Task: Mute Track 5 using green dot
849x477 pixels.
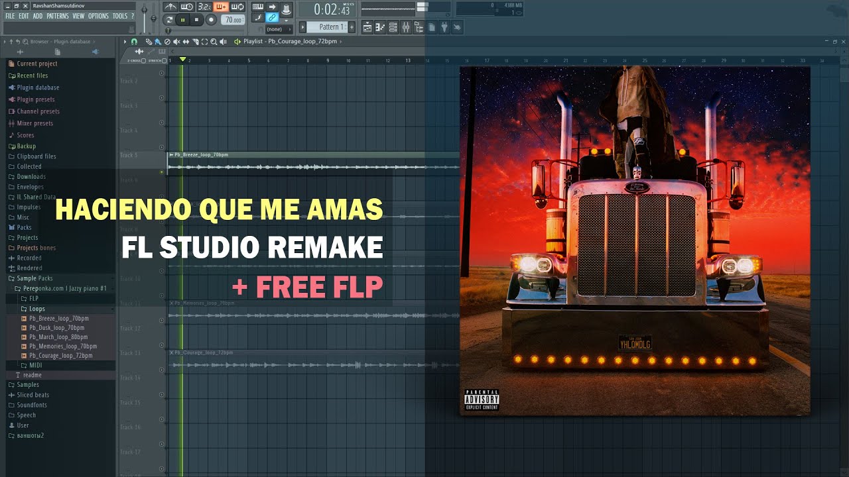Action: tap(161, 172)
